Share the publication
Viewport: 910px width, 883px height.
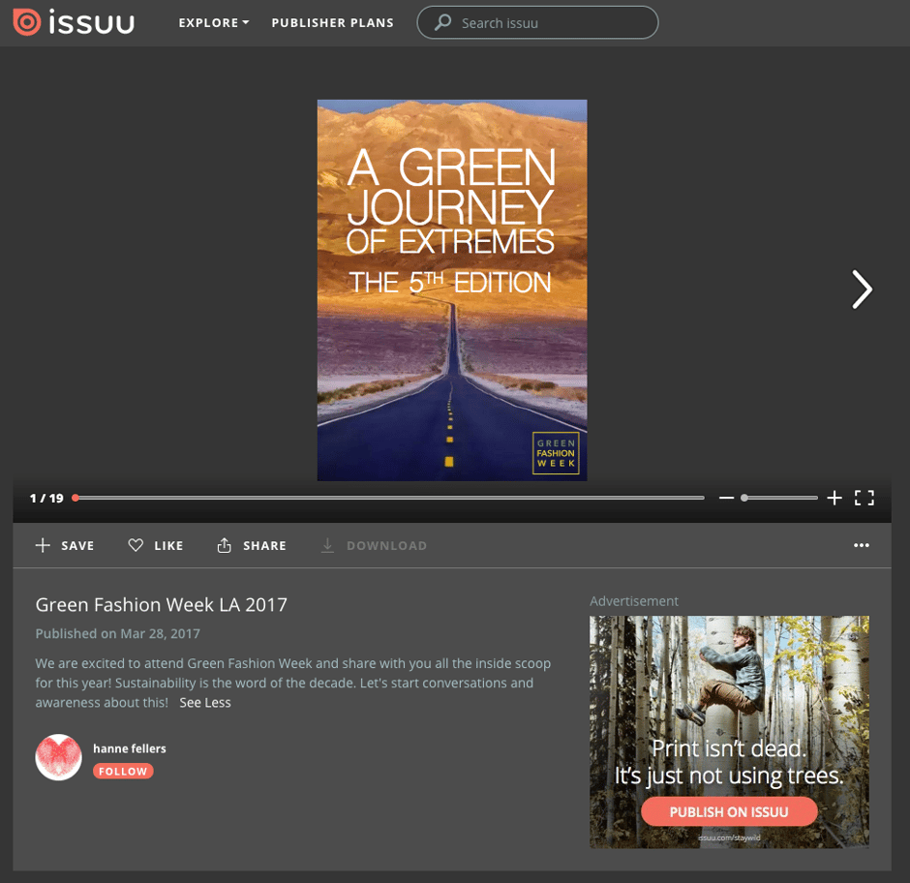point(252,545)
